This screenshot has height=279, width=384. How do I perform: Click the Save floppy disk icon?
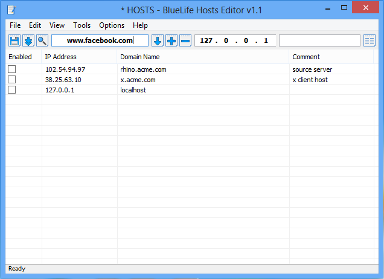coord(14,40)
